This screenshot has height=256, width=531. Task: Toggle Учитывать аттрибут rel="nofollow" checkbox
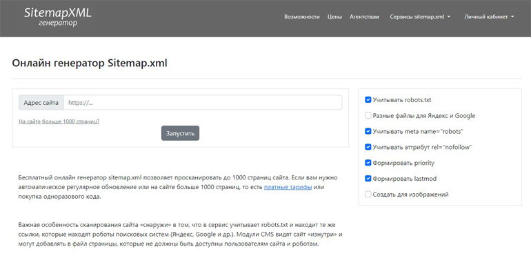(368, 147)
